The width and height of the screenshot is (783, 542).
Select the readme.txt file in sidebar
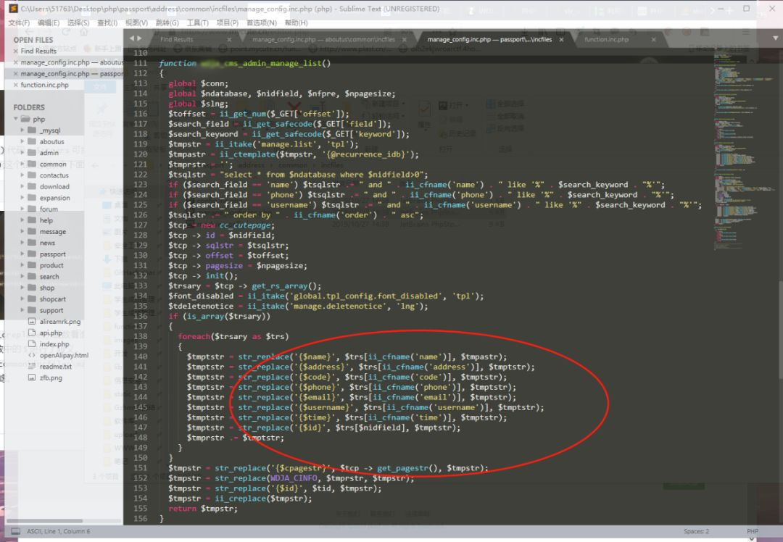(x=55, y=367)
